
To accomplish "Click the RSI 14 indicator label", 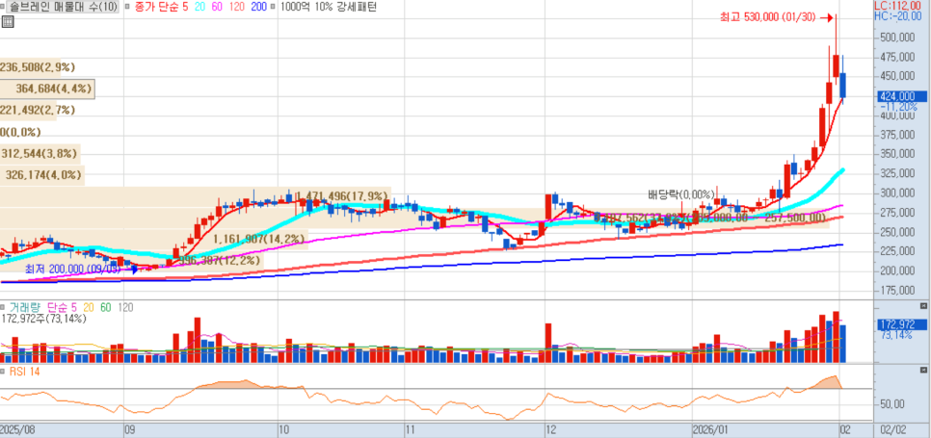I will coord(24,372).
